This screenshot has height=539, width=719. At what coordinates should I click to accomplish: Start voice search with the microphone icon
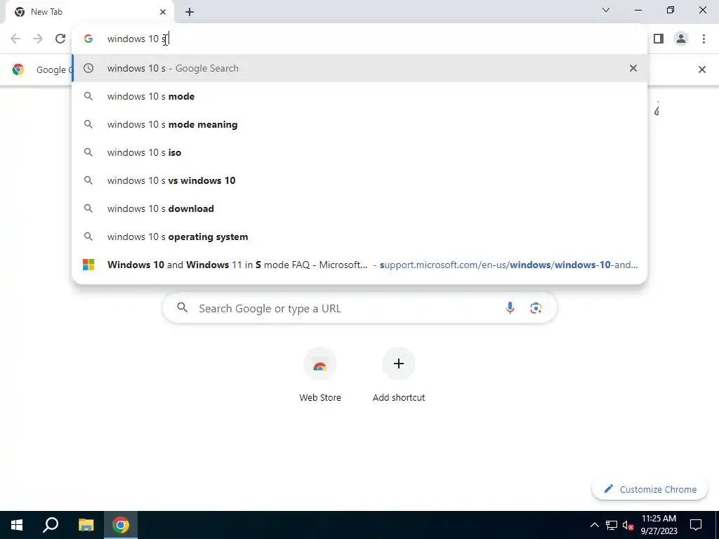[x=510, y=308]
